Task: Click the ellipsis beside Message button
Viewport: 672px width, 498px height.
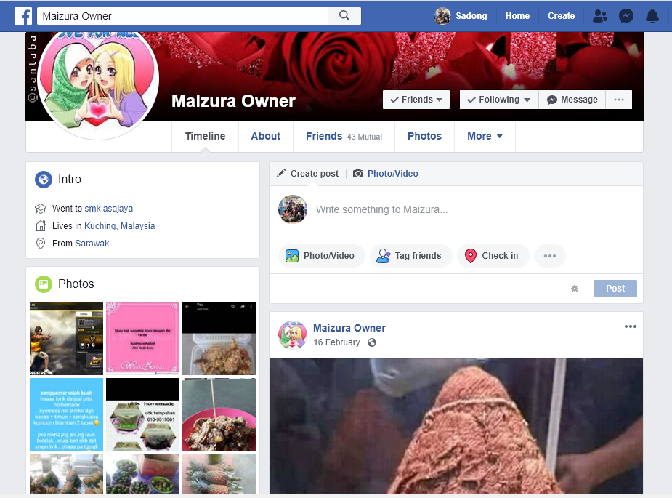Action: 619,100
